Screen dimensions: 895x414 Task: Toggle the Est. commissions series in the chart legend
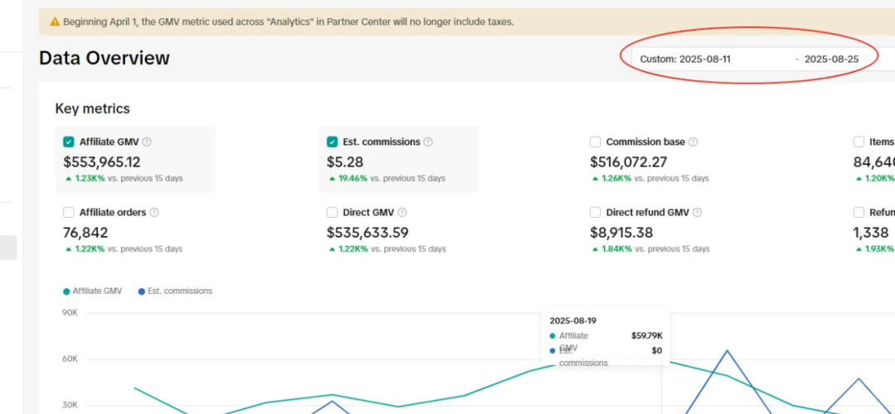tap(175, 291)
